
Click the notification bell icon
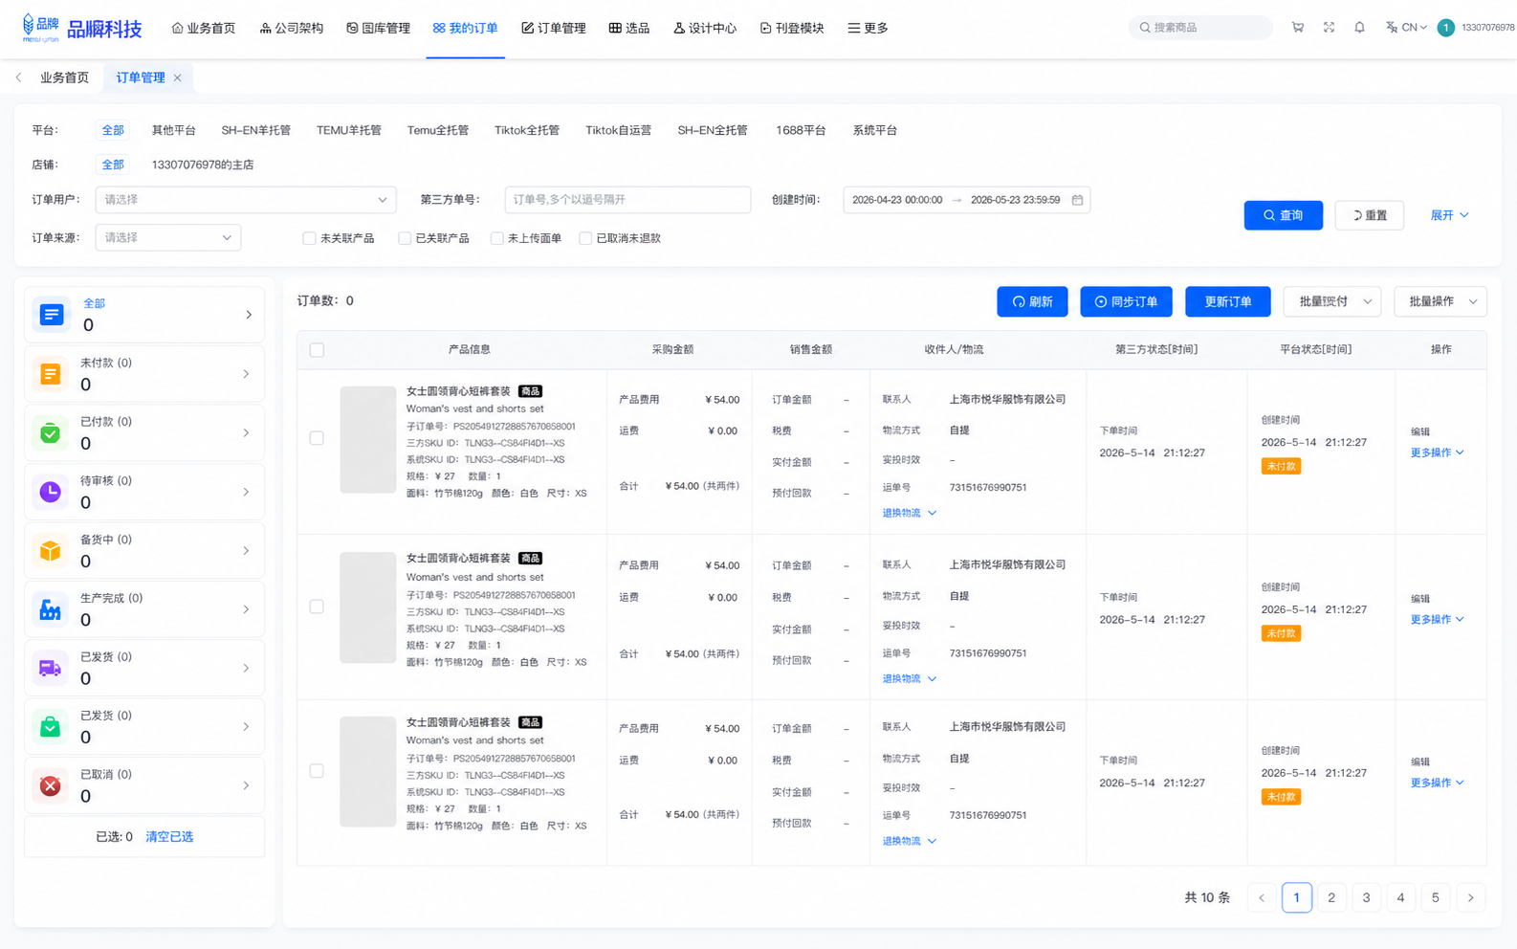point(1359,28)
